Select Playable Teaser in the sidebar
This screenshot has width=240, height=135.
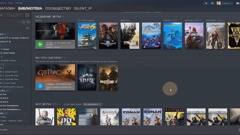(8, 60)
